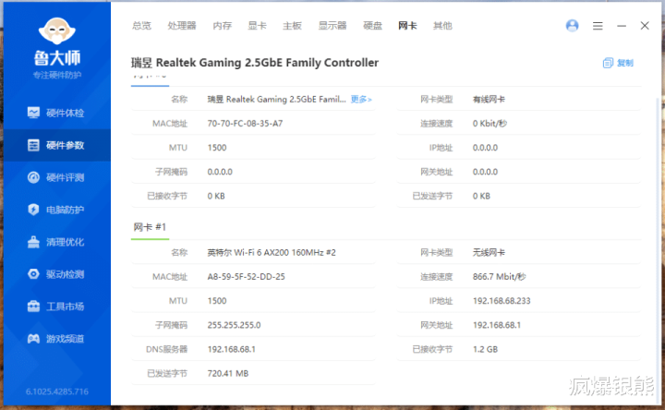Switch to the 显卡 tab
The image size is (665, 410).
(257, 26)
